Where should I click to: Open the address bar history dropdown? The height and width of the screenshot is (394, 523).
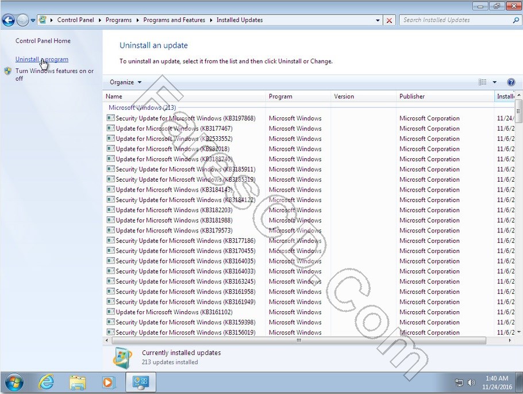[378, 20]
